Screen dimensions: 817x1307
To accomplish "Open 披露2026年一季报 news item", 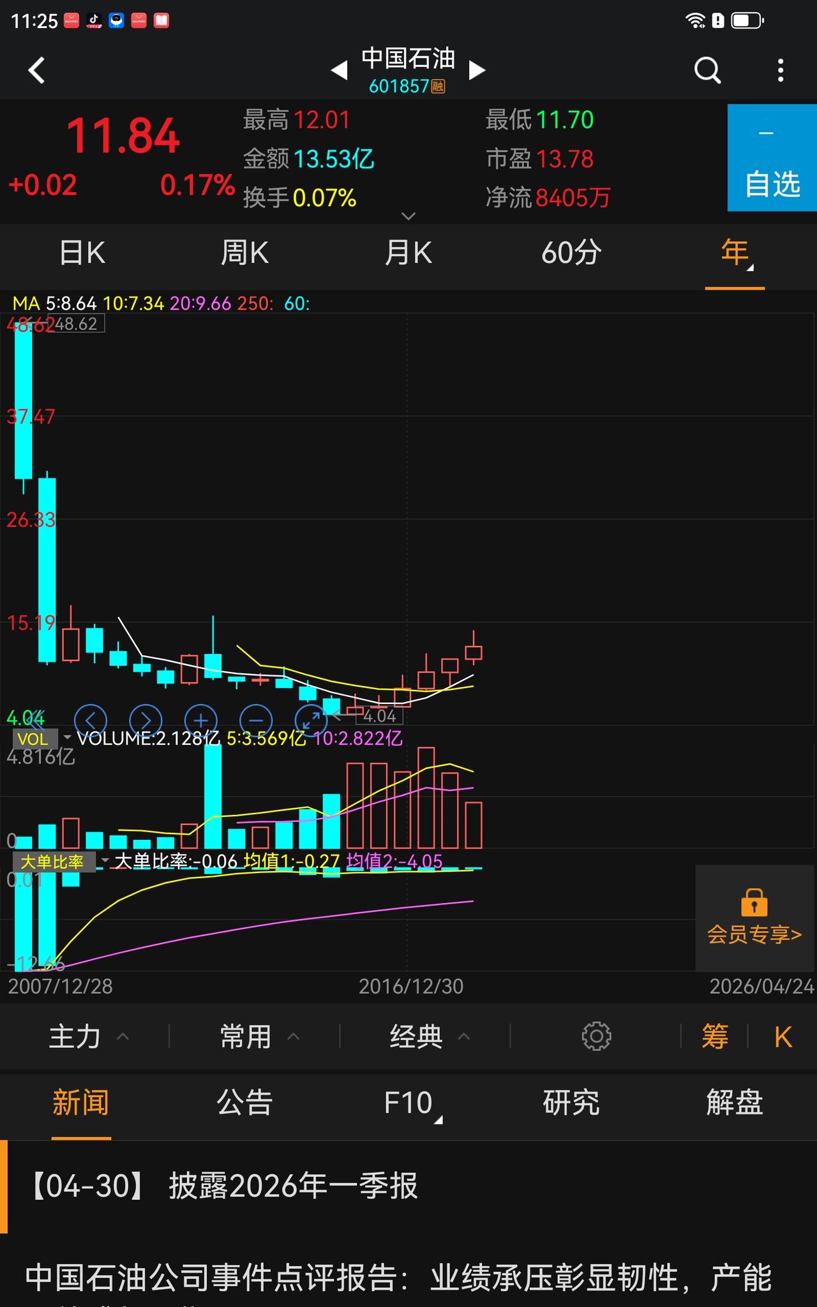I will 408,1186.
